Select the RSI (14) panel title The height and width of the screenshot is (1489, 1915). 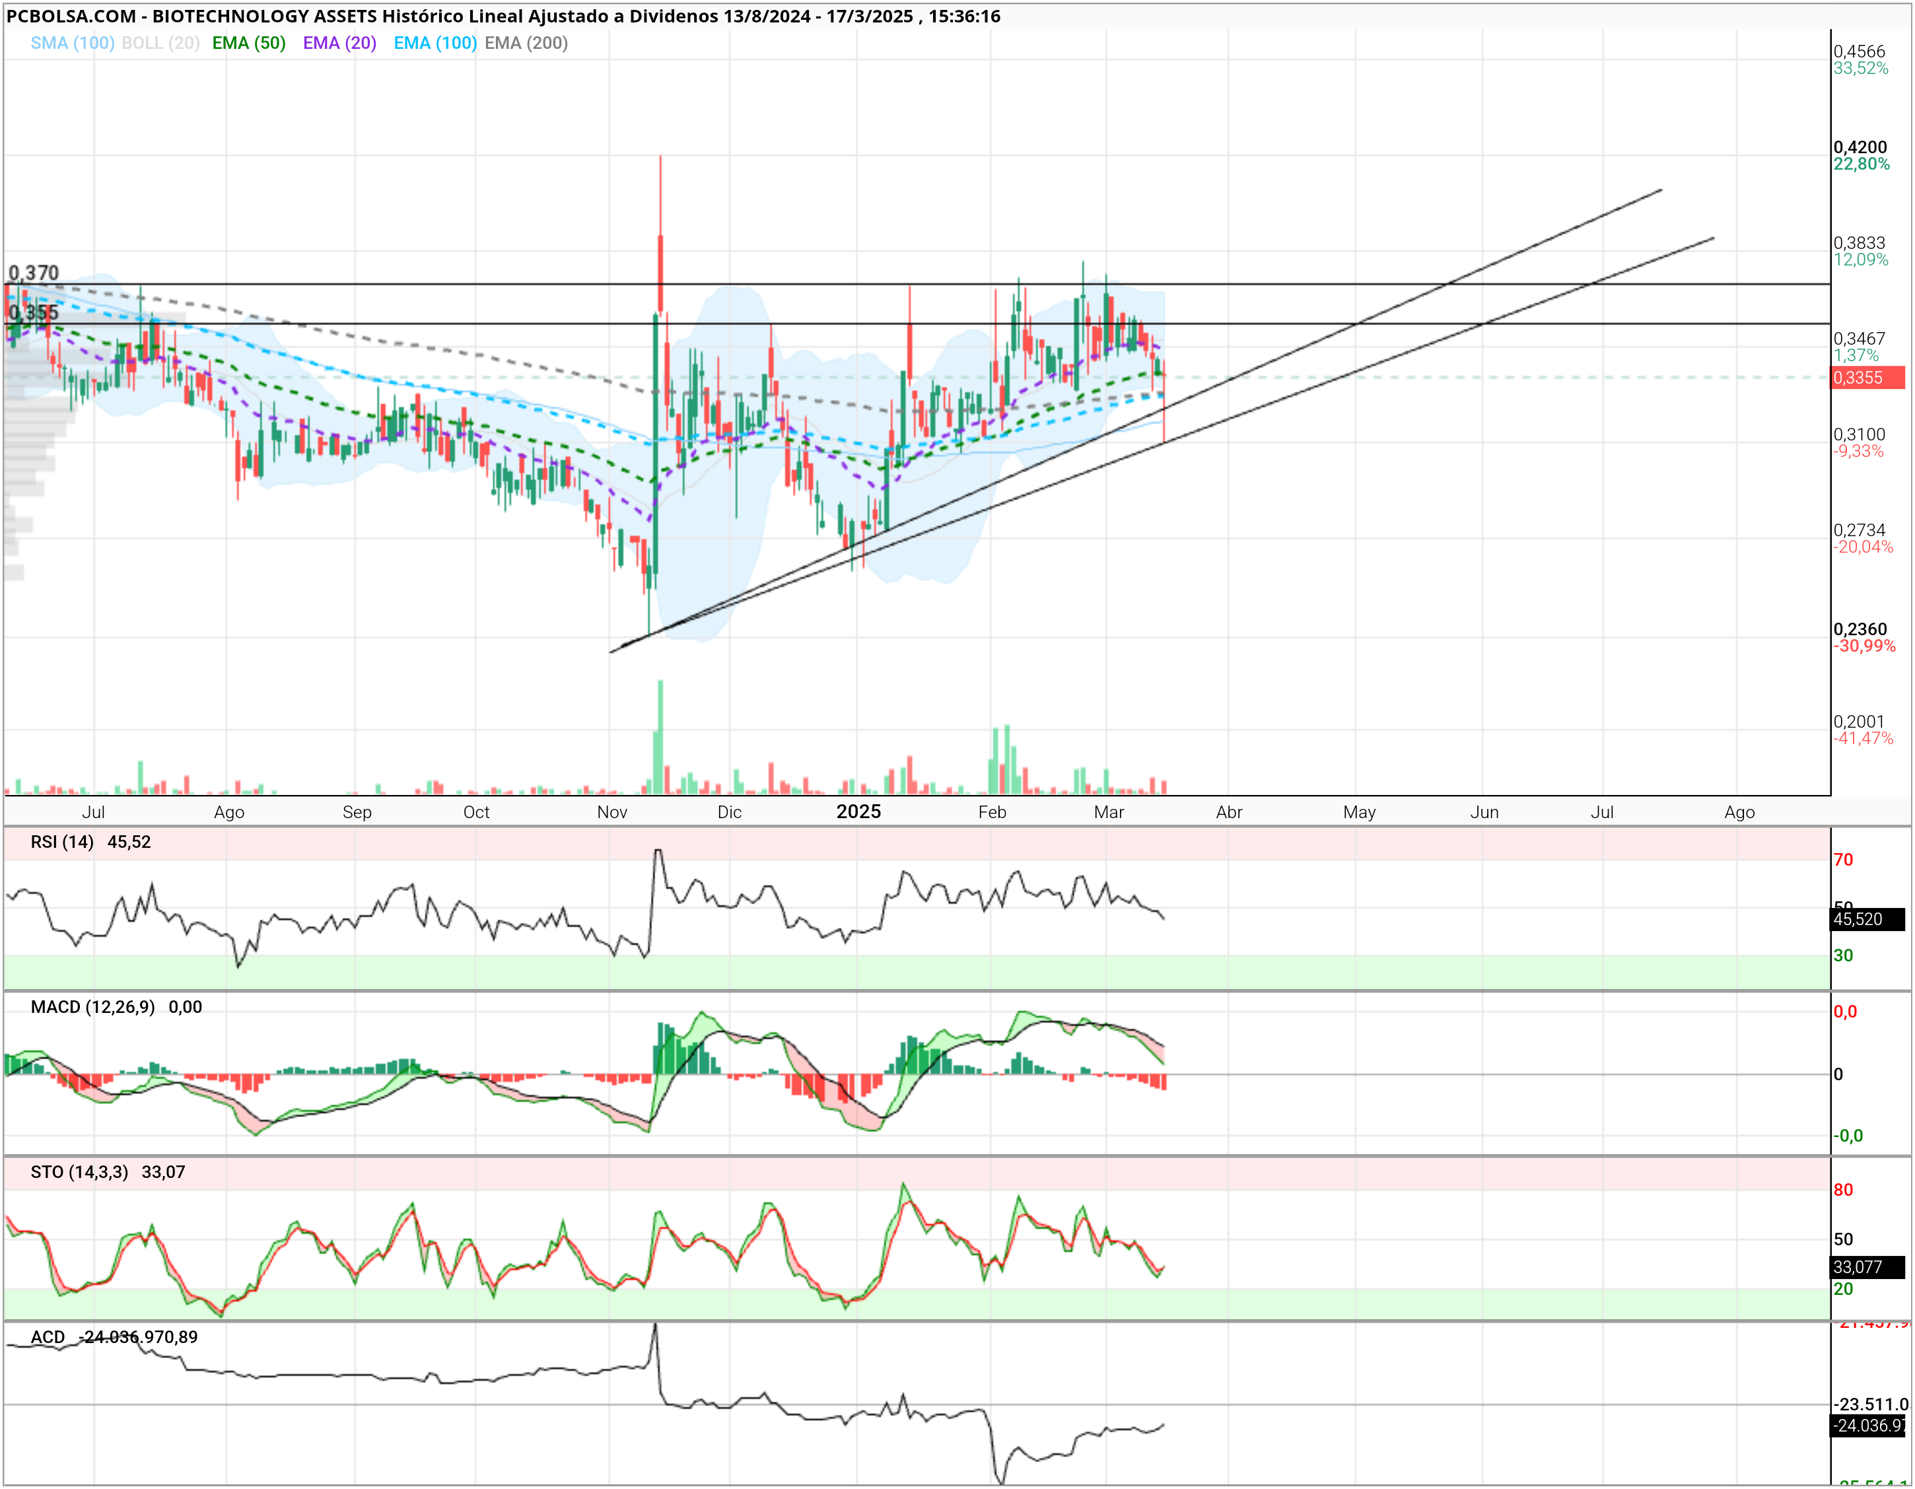(61, 842)
